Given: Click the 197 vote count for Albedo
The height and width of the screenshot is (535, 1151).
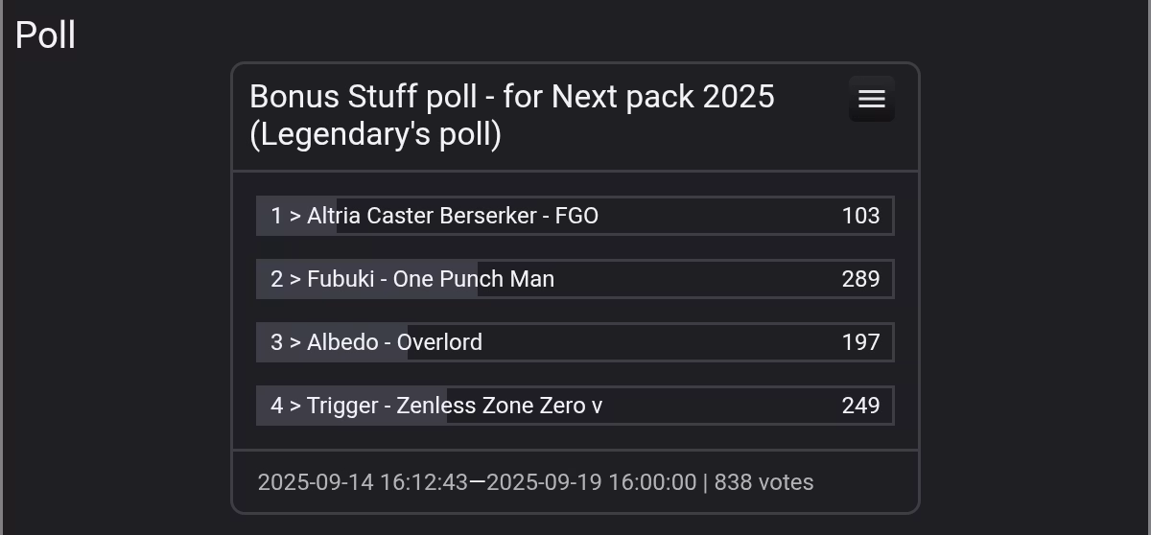Looking at the screenshot, I should tap(860, 342).
